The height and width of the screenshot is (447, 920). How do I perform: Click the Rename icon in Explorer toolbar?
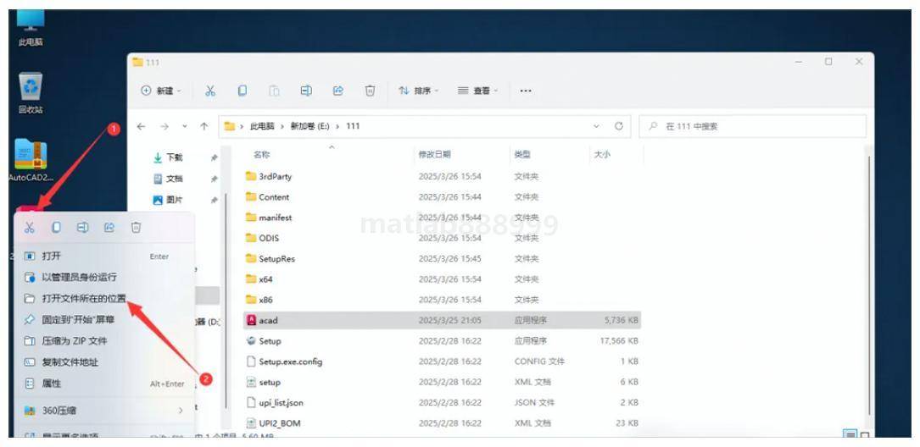[306, 91]
